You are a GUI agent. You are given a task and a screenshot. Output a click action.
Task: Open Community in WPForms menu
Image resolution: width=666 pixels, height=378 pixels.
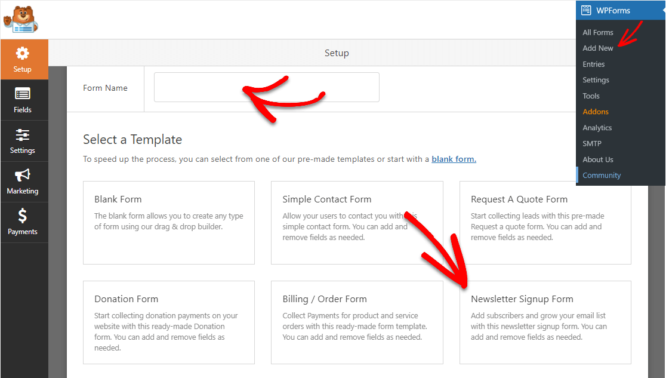[602, 175]
